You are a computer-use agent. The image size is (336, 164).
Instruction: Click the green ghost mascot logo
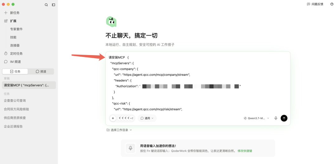tap(111, 22)
